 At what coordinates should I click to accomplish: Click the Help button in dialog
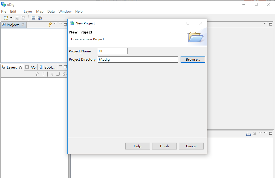tap(137, 146)
